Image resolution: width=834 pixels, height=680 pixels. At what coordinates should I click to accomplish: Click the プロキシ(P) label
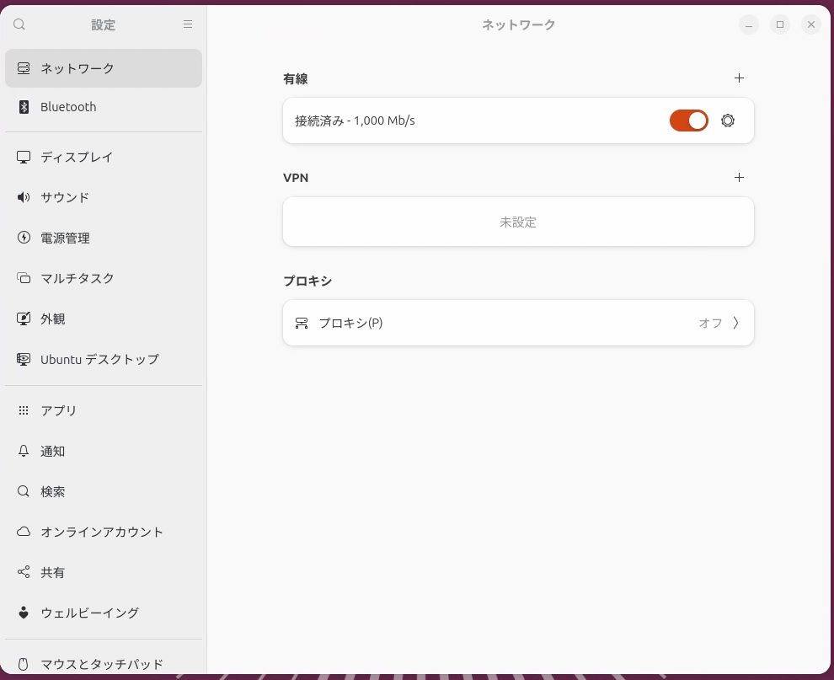pos(350,323)
